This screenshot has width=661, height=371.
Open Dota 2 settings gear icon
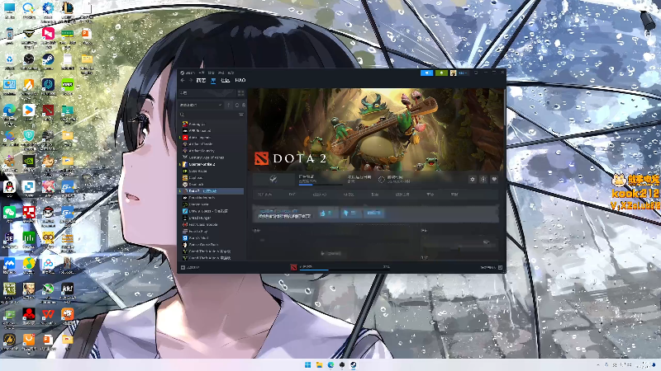click(472, 180)
